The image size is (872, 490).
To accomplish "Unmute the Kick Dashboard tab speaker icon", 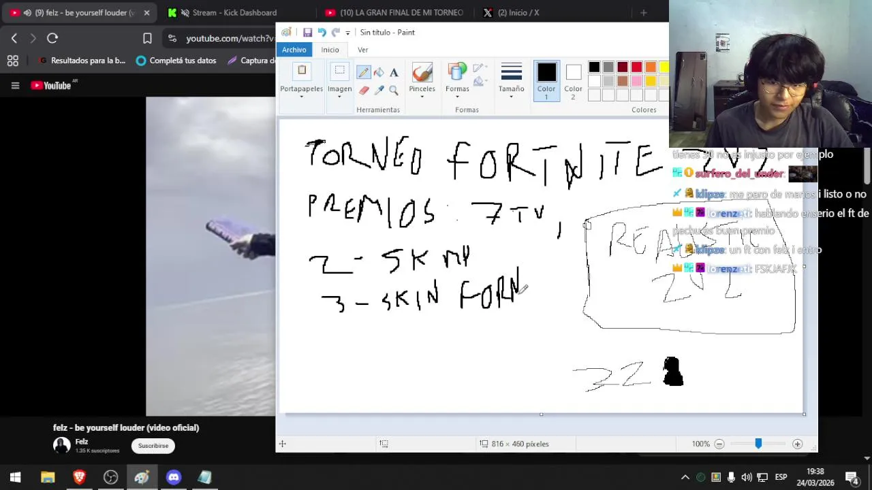I will click(185, 12).
